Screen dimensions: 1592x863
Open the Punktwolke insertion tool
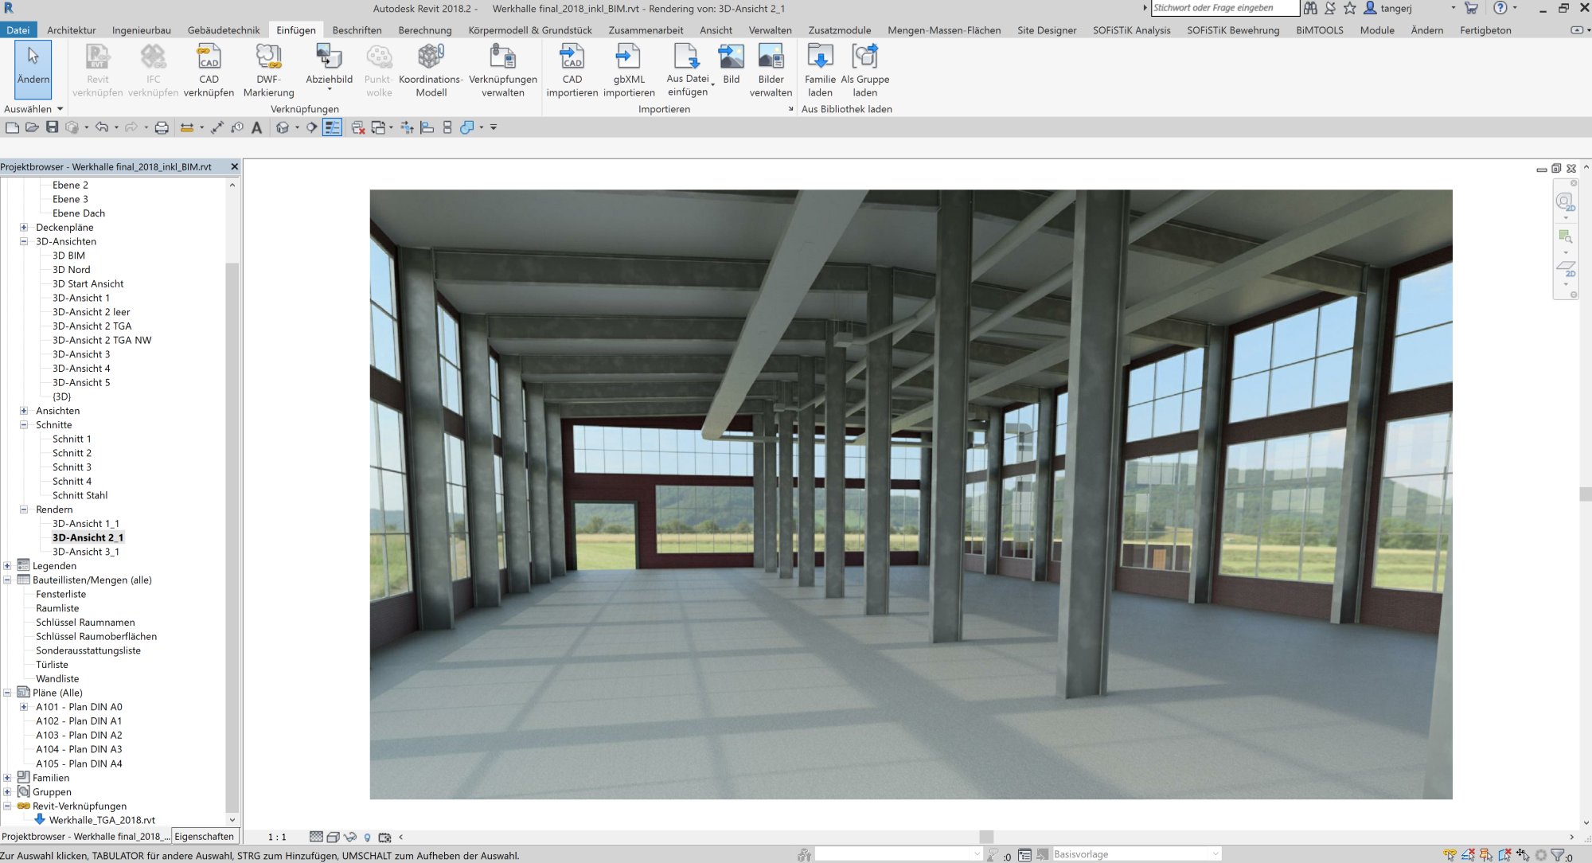(x=378, y=69)
